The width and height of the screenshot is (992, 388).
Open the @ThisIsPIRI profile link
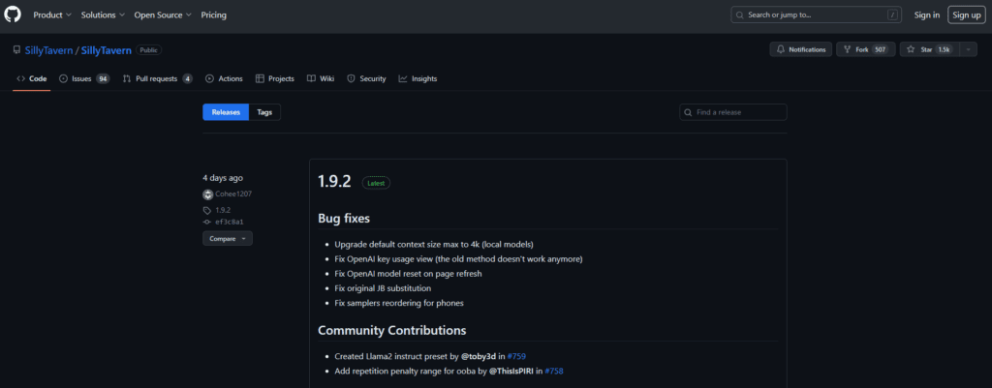click(x=511, y=371)
